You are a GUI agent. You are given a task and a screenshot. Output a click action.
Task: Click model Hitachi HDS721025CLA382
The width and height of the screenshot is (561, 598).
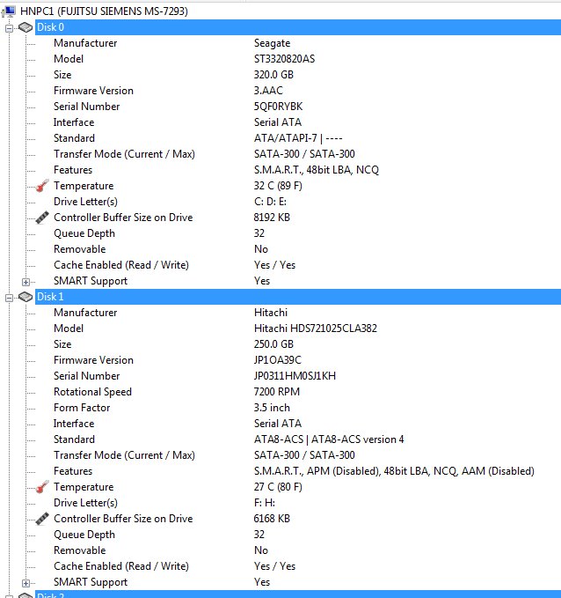click(316, 329)
